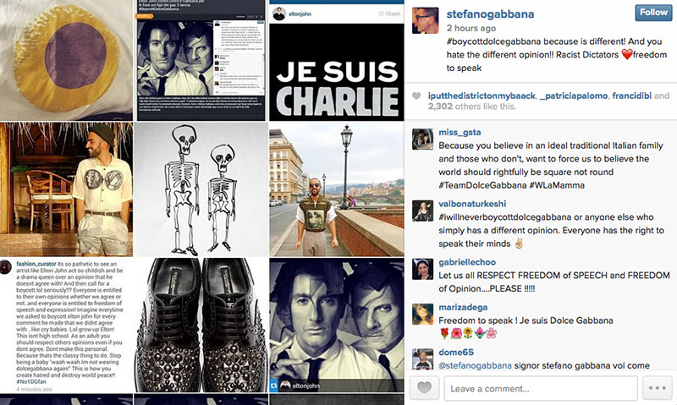Open stefanogabbana username link in header
The image size is (677, 405).
point(490,14)
